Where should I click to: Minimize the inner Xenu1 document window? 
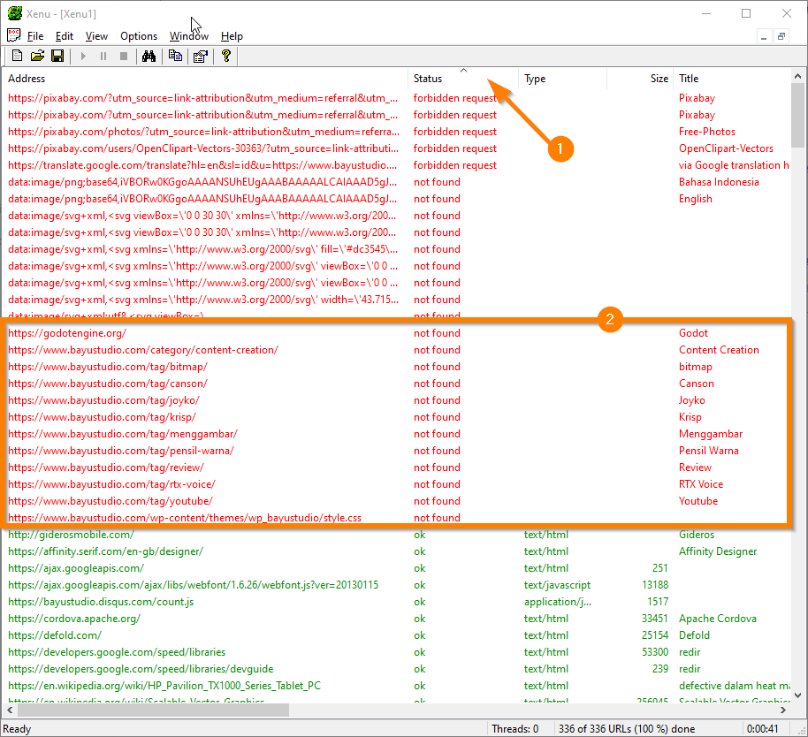coord(764,36)
